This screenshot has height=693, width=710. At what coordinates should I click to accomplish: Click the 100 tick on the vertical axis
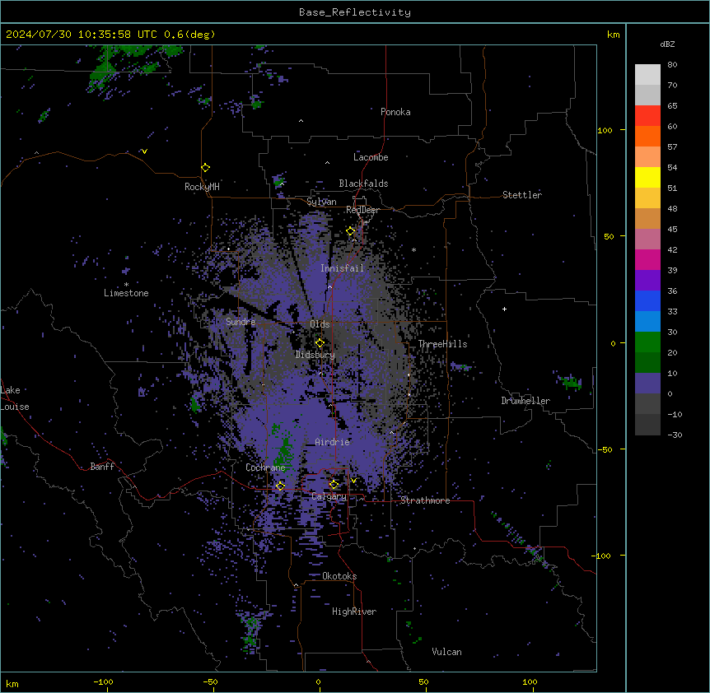click(605, 130)
